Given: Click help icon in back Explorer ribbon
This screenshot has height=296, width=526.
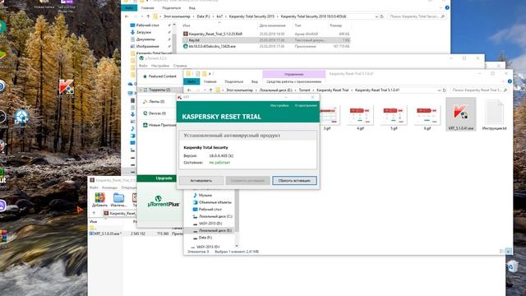Looking at the screenshot, I should 447,7.
